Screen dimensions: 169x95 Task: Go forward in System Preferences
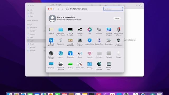(63, 9)
